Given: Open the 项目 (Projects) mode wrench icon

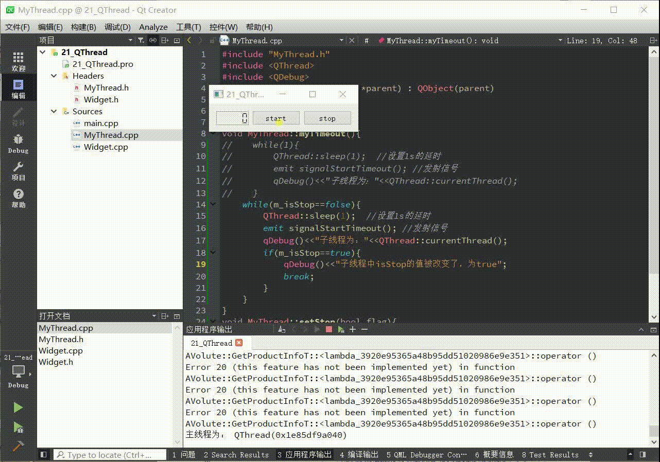Looking at the screenshot, I should (19, 171).
